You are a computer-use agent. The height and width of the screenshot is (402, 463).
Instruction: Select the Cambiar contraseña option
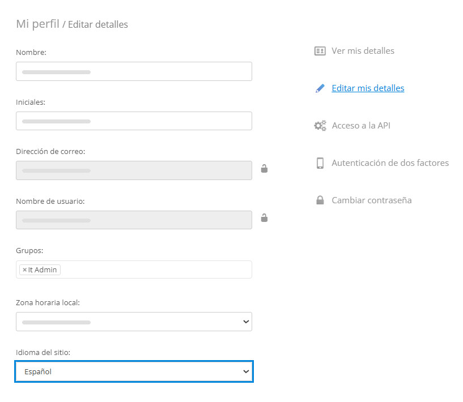pos(371,200)
